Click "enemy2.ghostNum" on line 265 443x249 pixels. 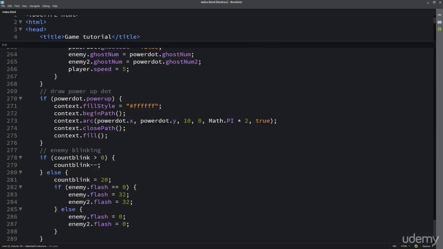[x=95, y=62]
